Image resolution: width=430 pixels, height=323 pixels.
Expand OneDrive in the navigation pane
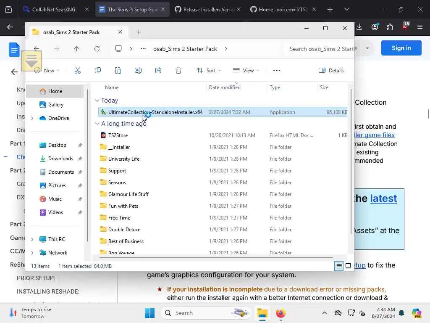point(32,118)
